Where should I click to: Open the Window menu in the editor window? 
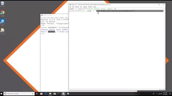click(x=90, y=7)
